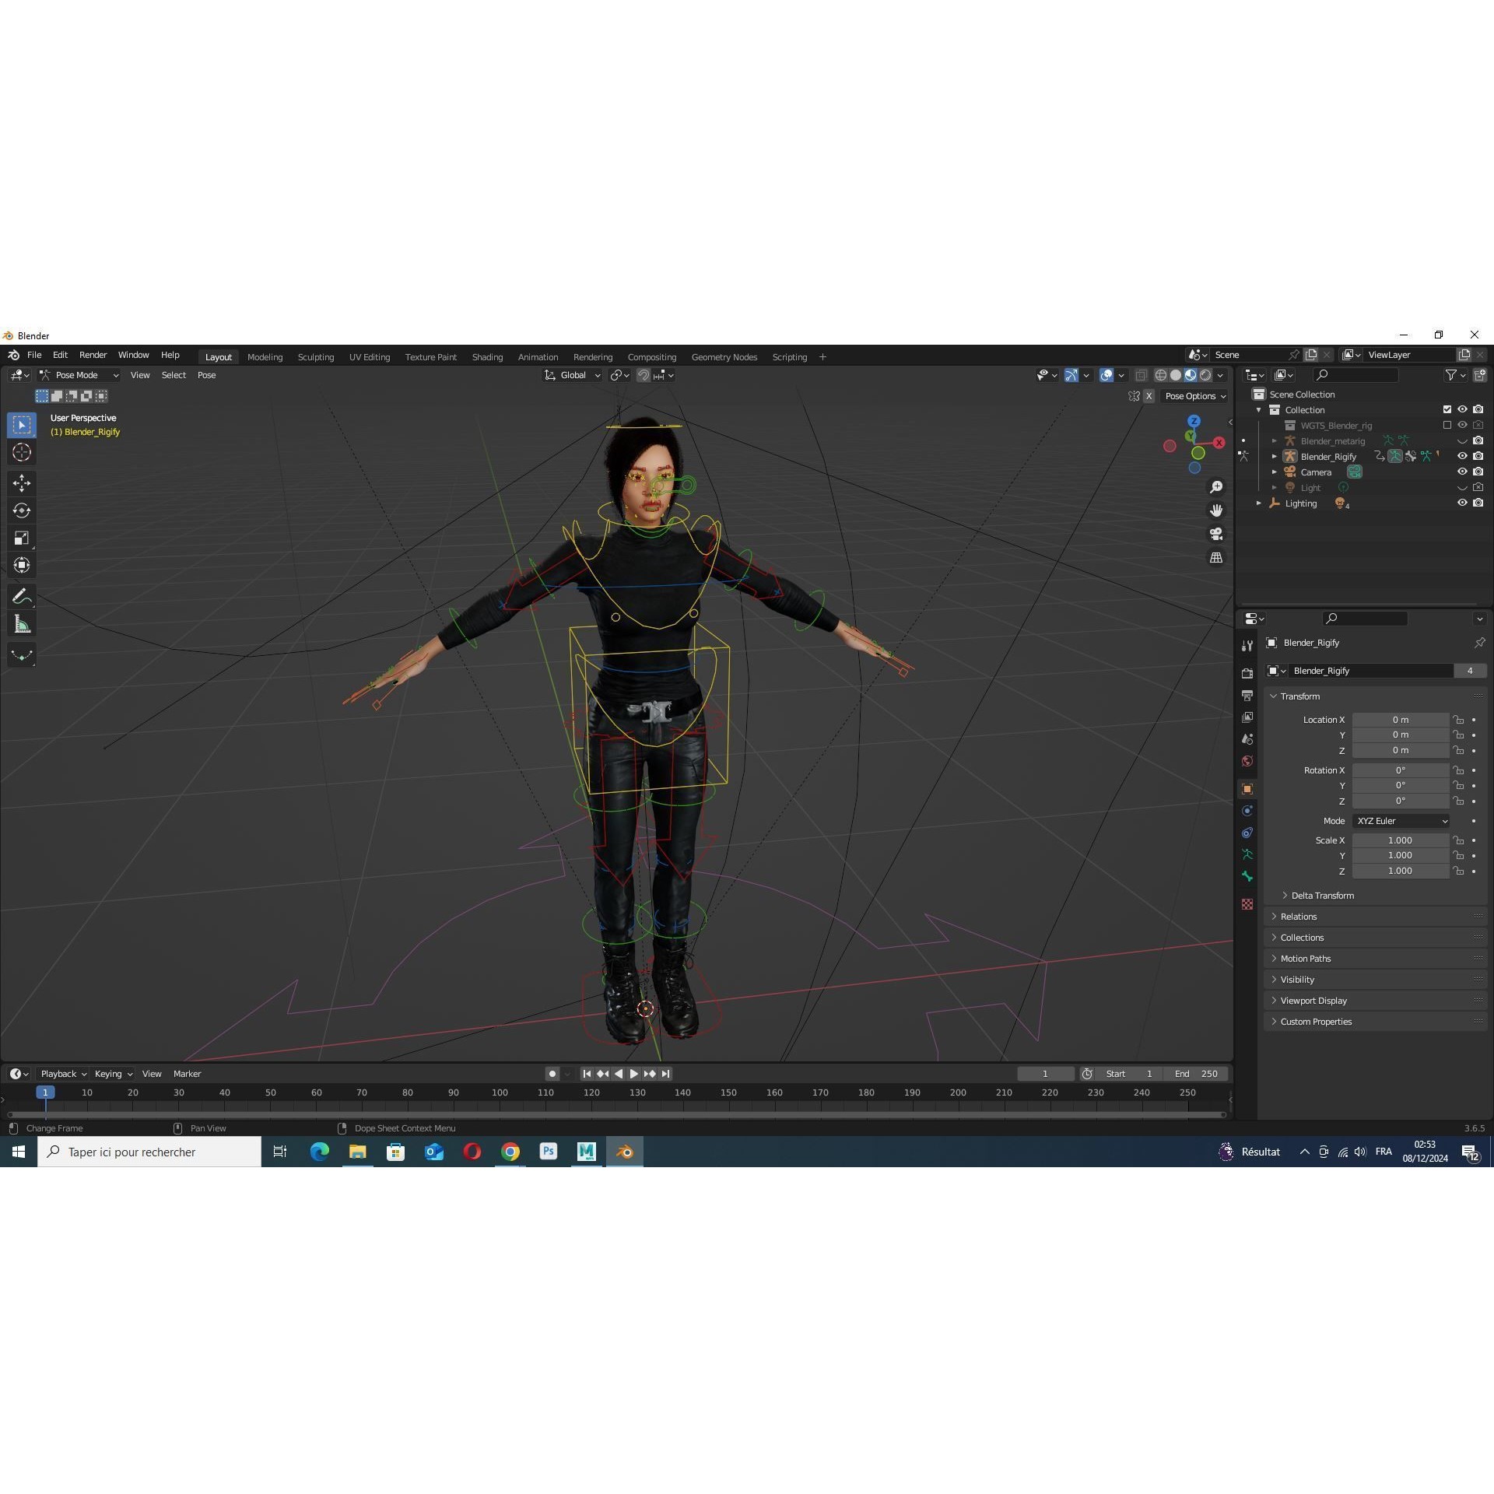The height and width of the screenshot is (1494, 1494).
Task: Click the Marker menu in timeline
Action: (x=187, y=1074)
